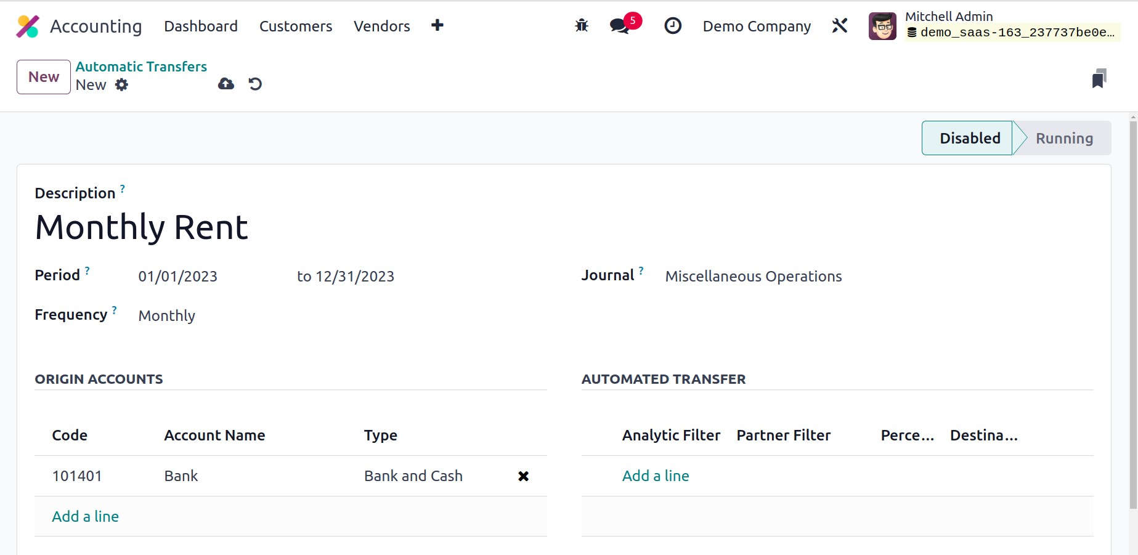The image size is (1138, 555).
Task: Remove the Bank origin account line
Action: [x=523, y=476]
